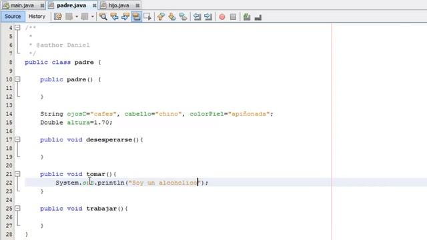Click line number 22 in the gutter
The width and height of the screenshot is (427, 240).
pos(9,183)
